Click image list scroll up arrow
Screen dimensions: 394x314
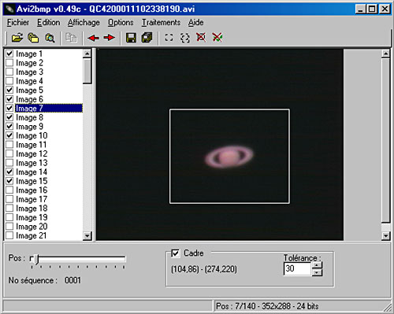(x=87, y=54)
